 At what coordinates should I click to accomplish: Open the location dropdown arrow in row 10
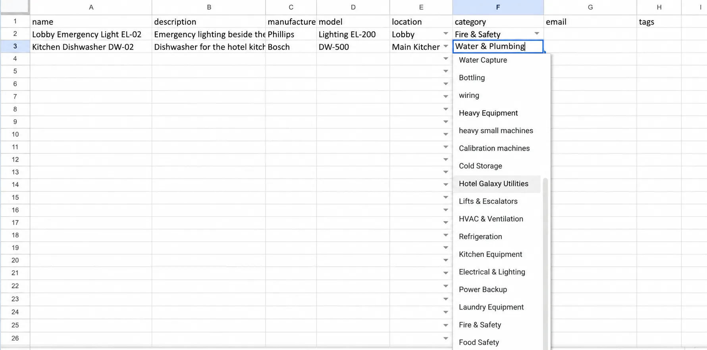tap(445, 134)
